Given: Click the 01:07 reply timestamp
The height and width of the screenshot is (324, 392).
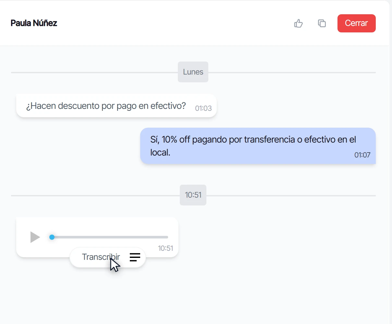Looking at the screenshot, I should (362, 155).
